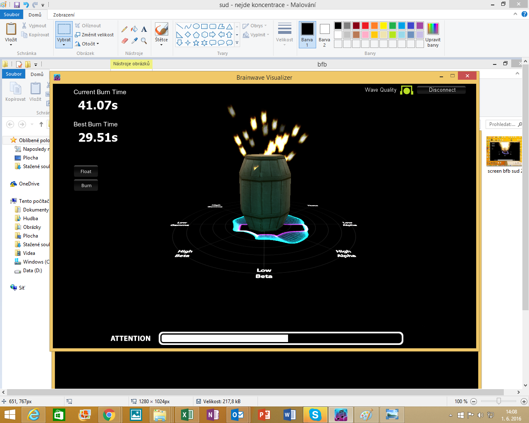The image size is (529, 423).
Task: Select Dokumenty in the Explorer navigation pane
Action: (32, 210)
